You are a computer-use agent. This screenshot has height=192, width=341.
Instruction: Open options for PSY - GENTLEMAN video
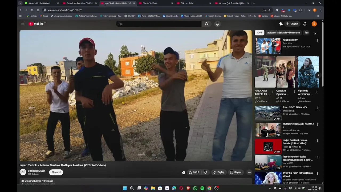(x=318, y=108)
